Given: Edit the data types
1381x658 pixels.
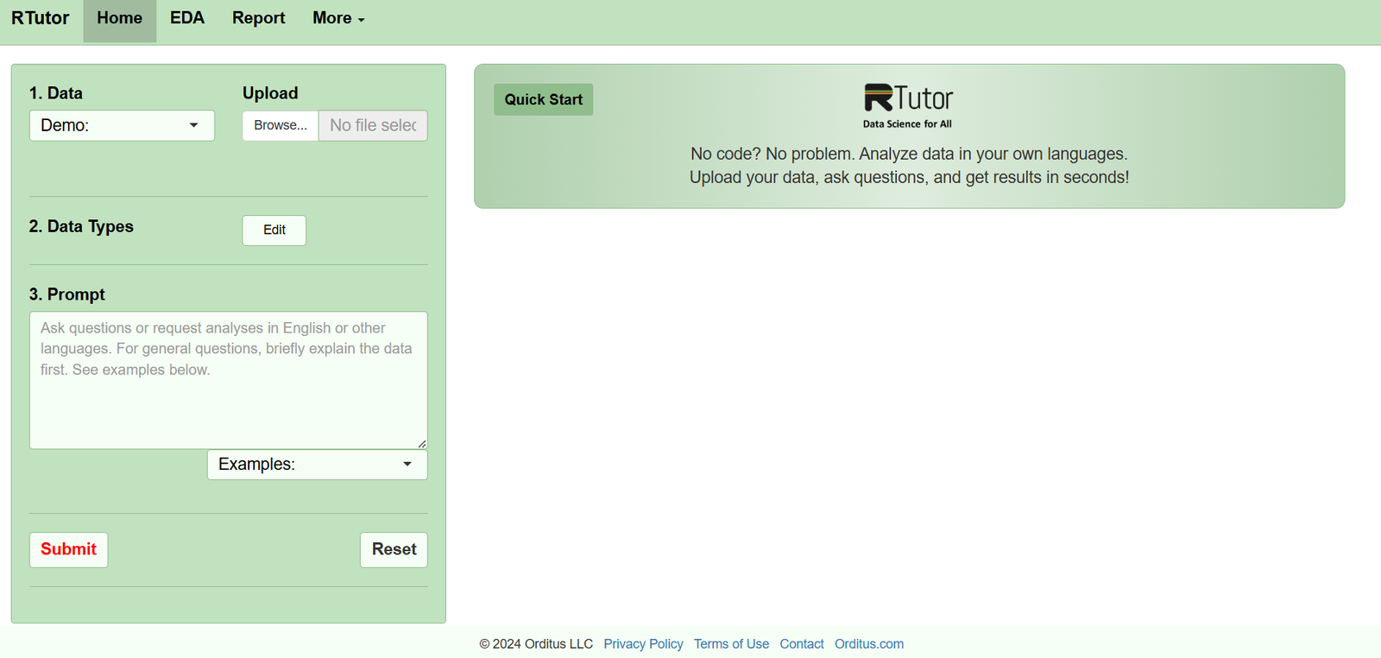Looking at the screenshot, I should point(274,231).
